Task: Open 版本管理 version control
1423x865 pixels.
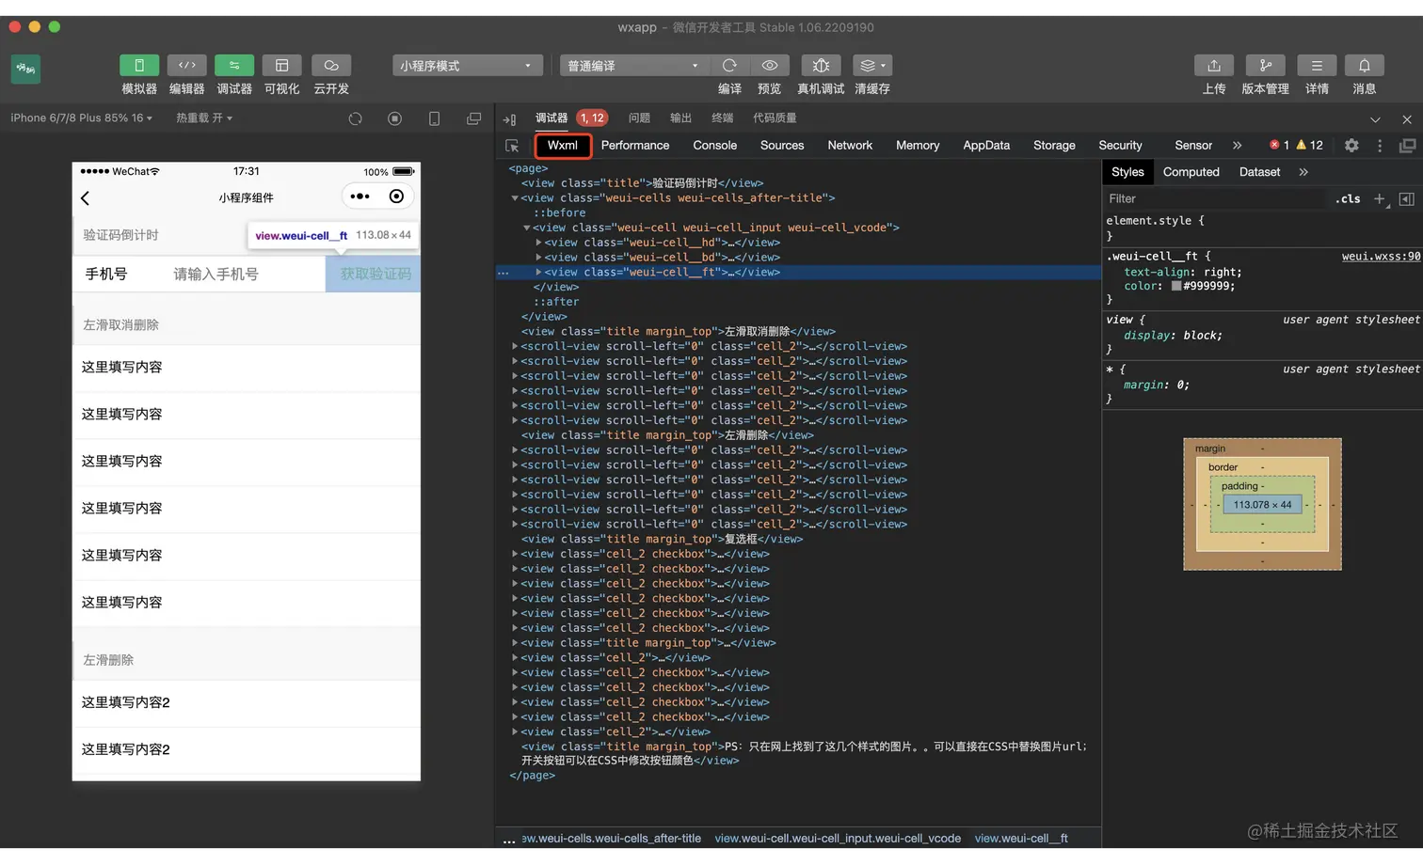Action: 1265,65
